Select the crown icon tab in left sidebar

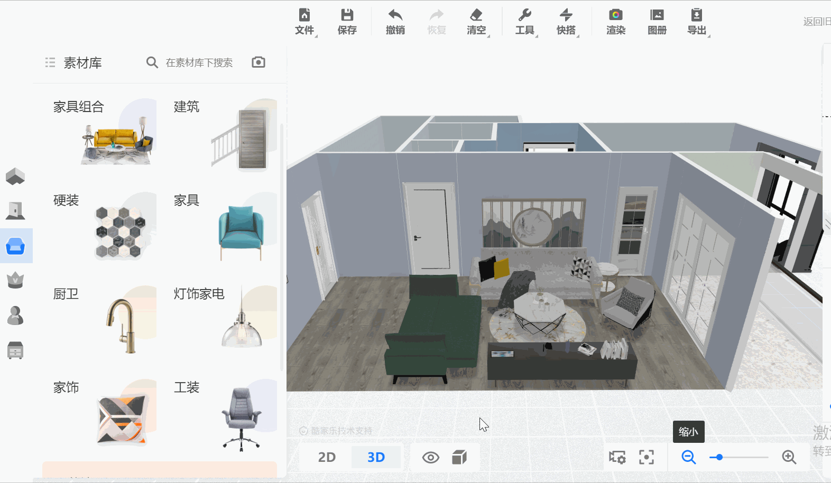coord(15,280)
